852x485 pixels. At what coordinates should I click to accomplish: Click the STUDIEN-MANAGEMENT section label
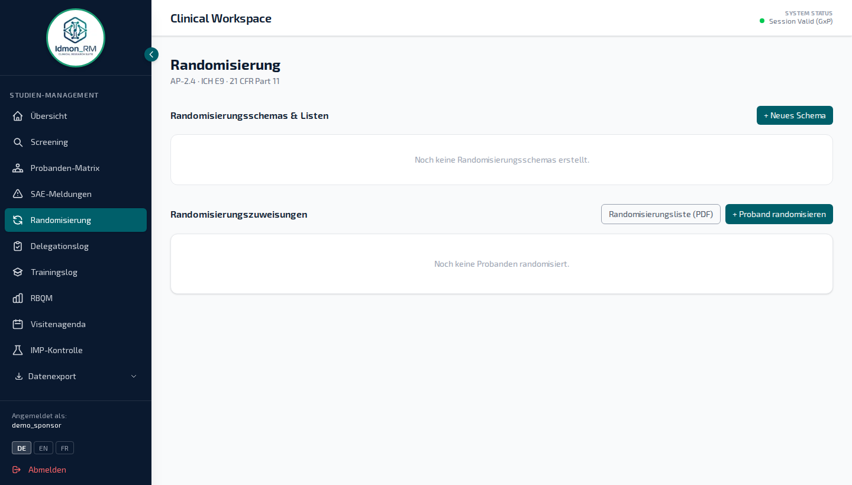tap(54, 95)
